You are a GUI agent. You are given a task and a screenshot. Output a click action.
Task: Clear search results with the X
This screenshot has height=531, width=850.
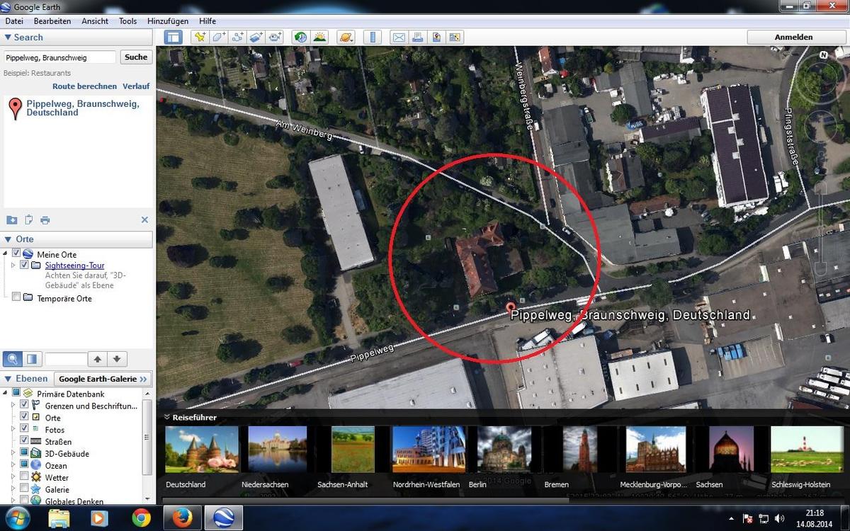[x=144, y=219]
